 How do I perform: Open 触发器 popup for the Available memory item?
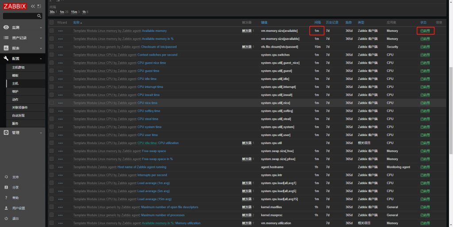[x=247, y=31]
